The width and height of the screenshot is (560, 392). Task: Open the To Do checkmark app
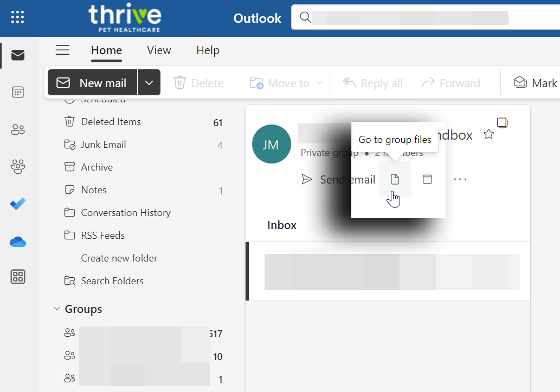[18, 204]
